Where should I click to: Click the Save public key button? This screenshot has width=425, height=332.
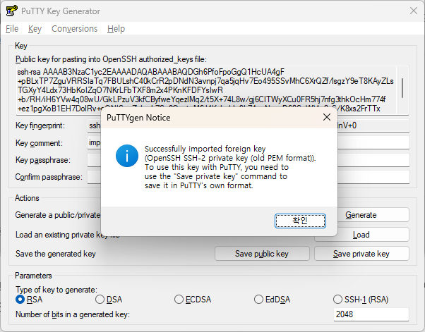pos(262,254)
